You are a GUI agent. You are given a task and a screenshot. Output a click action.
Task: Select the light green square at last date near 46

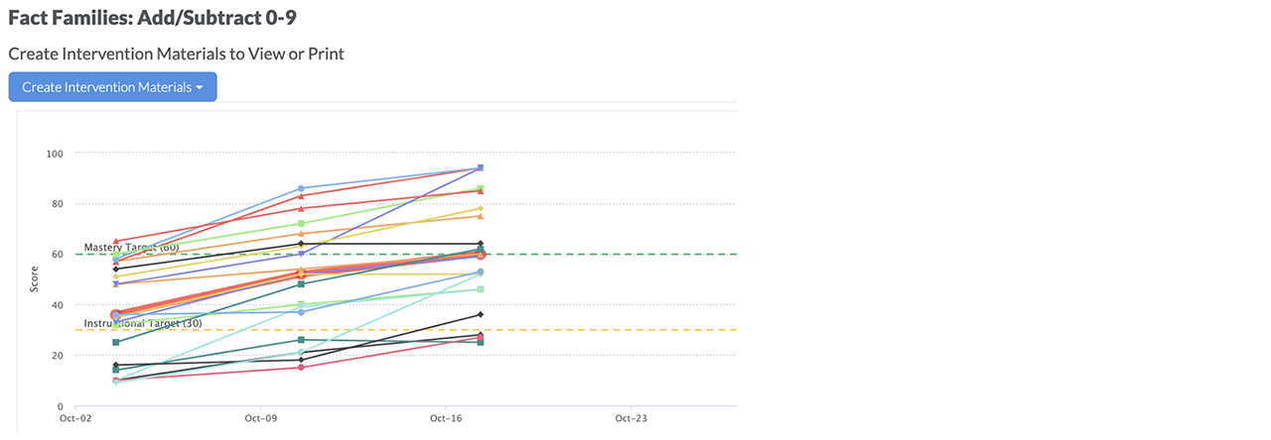pos(481,289)
